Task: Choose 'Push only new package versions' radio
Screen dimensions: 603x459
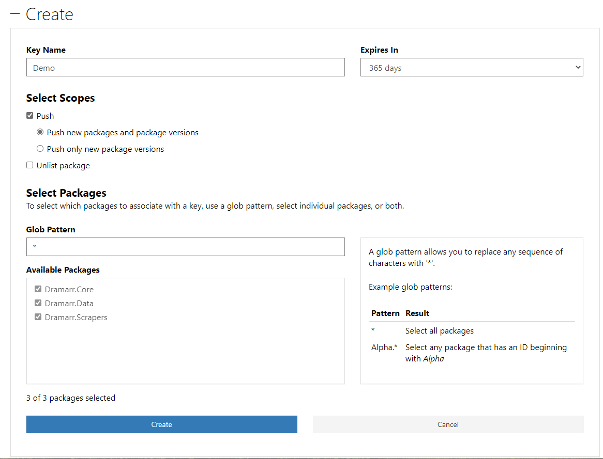Action: tap(40, 149)
